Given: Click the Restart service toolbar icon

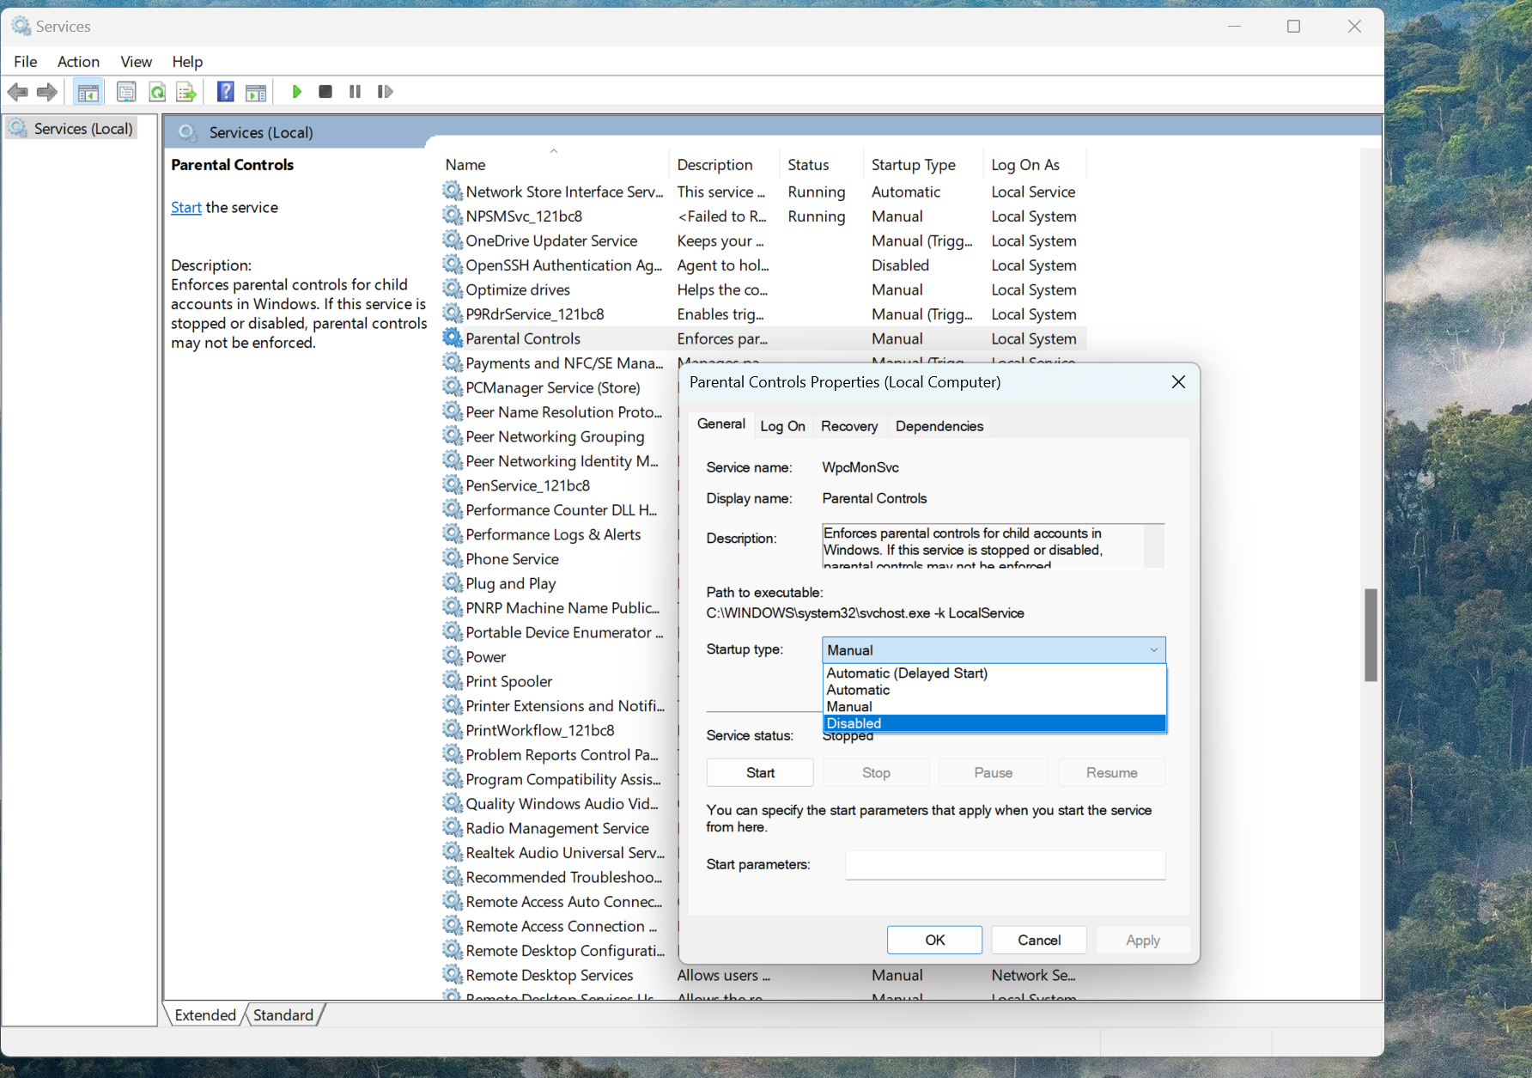Looking at the screenshot, I should 385,91.
